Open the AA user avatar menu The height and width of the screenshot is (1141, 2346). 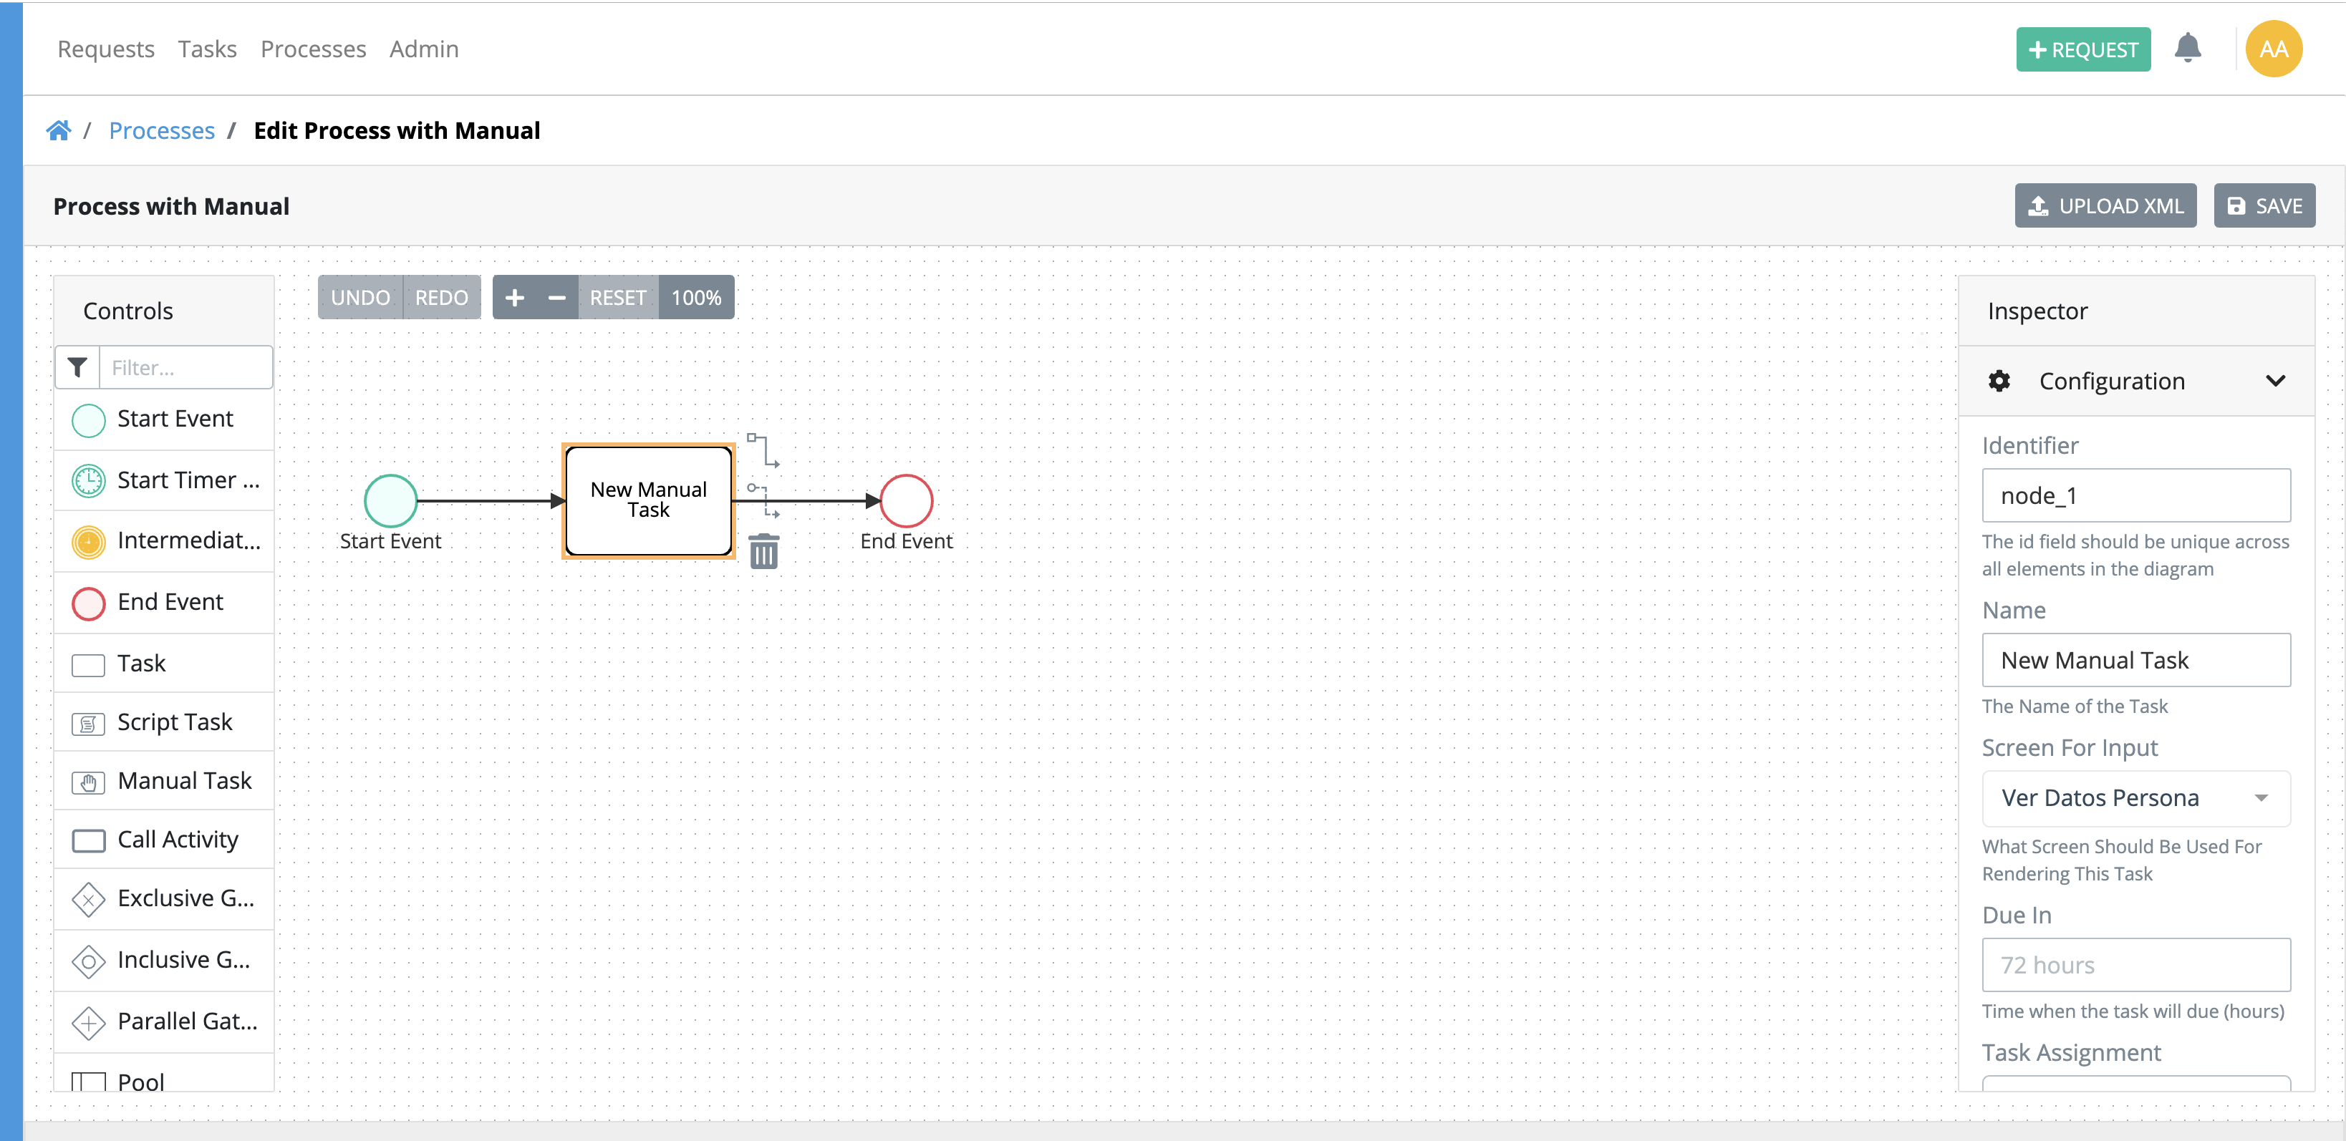click(x=2273, y=49)
